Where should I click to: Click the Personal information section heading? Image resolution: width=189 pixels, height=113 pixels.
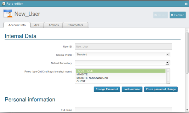30,100
